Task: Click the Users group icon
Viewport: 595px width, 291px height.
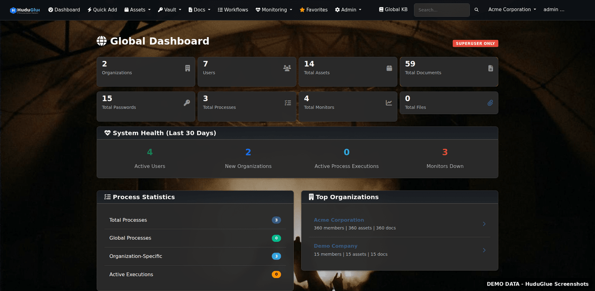Action: pyautogui.click(x=287, y=68)
